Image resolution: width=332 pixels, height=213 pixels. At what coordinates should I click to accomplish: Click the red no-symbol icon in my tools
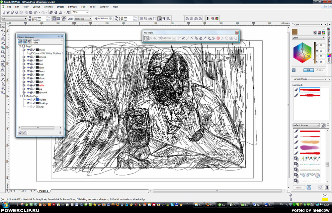point(218,38)
